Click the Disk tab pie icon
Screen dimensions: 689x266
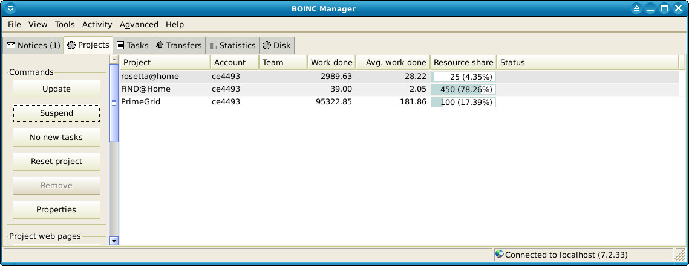[x=267, y=46]
